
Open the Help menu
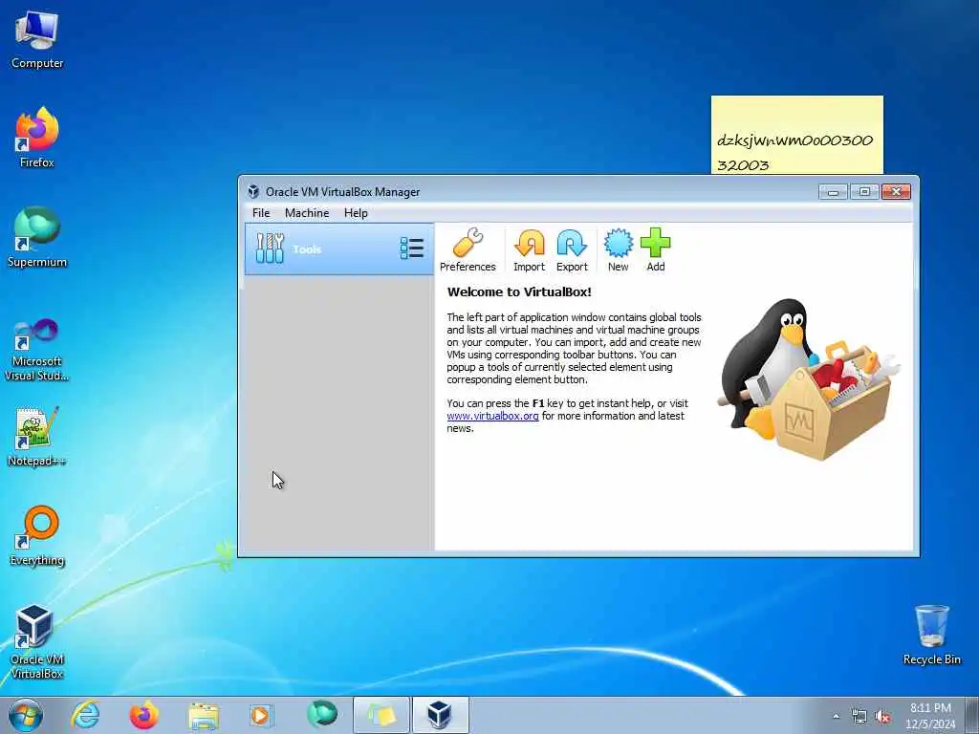(x=356, y=213)
